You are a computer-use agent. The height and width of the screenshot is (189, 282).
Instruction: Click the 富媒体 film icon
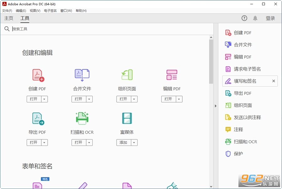(127, 118)
